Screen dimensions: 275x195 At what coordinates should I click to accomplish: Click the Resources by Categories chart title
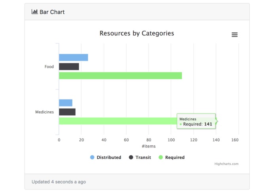(137, 33)
